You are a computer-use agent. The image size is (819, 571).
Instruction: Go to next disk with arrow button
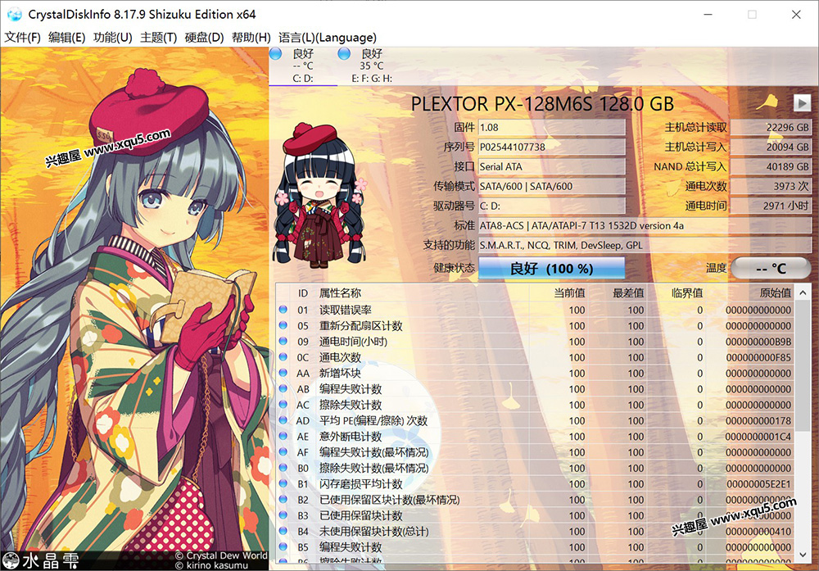click(802, 103)
